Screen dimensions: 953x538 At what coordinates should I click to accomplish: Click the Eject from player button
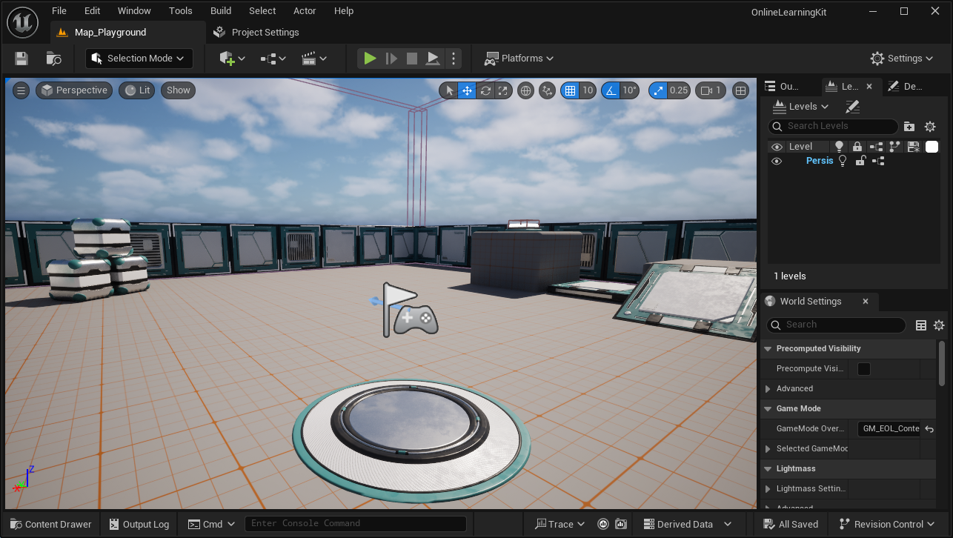click(434, 59)
